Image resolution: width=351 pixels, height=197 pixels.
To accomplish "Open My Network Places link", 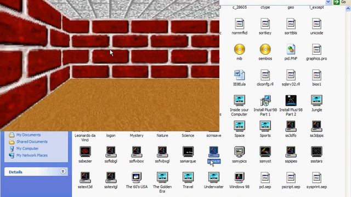I will pos(32,155).
